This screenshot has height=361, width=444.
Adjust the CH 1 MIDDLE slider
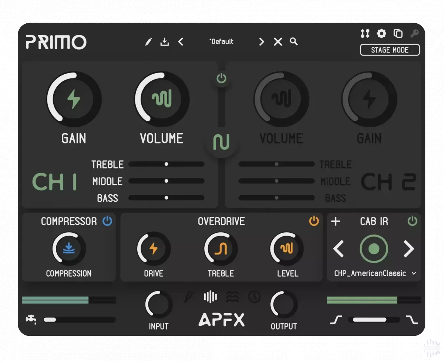click(x=166, y=181)
